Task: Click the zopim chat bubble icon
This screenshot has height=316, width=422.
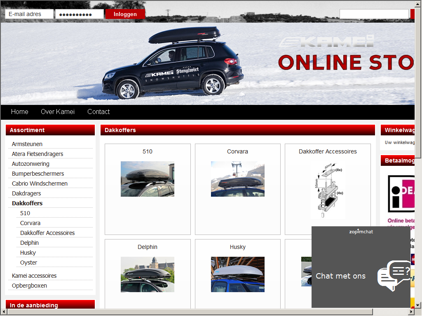Action: tap(394, 276)
